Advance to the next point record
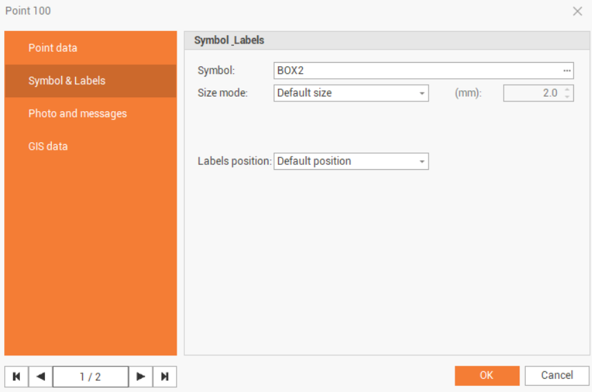The height and width of the screenshot is (392, 592). (141, 376)
